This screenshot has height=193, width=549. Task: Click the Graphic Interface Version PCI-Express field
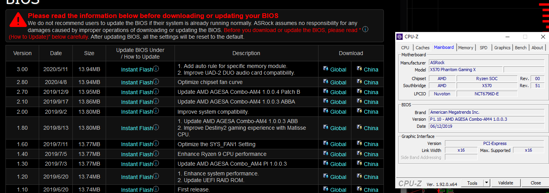coord(495,143)
